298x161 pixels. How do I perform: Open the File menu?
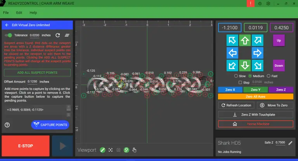click(x=6, y=12)
